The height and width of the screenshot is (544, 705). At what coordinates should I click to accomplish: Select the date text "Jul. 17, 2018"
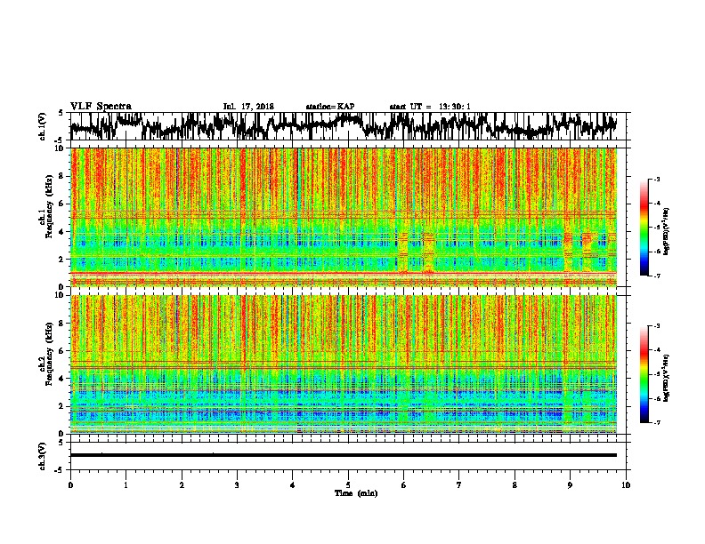click(248, 107)
